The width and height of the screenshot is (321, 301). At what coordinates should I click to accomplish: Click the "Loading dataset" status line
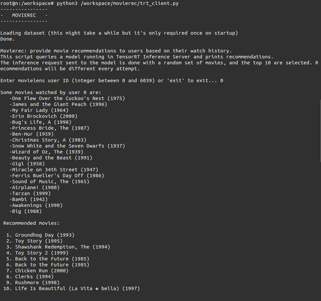coord(119,33)
